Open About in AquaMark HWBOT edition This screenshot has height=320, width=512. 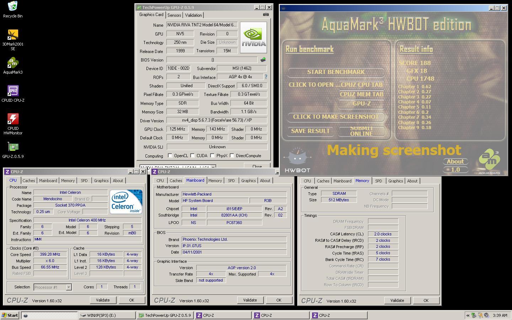[455, 161]
